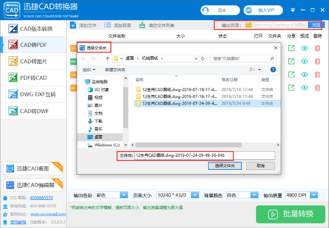The image size is (329, 228).
Task: Switch to CAD转图片 conversion
Action: tap(33, 61)
